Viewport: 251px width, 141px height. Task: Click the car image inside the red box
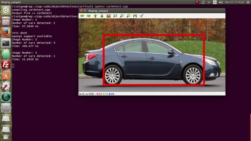(154, 60)
